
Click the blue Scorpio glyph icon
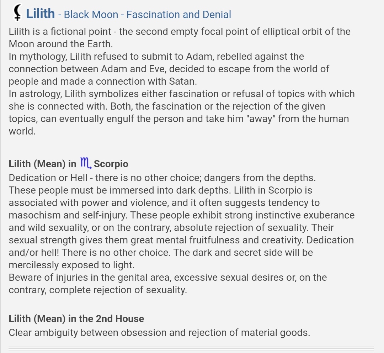[86, 163]
